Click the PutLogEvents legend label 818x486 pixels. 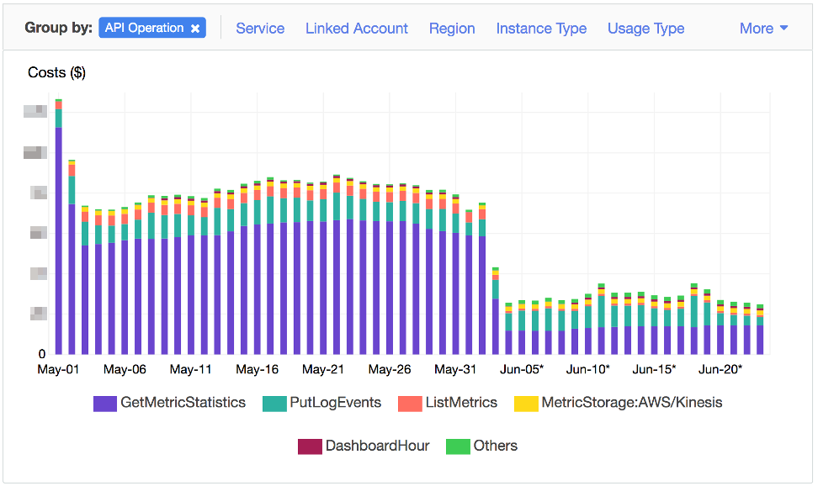336,403
